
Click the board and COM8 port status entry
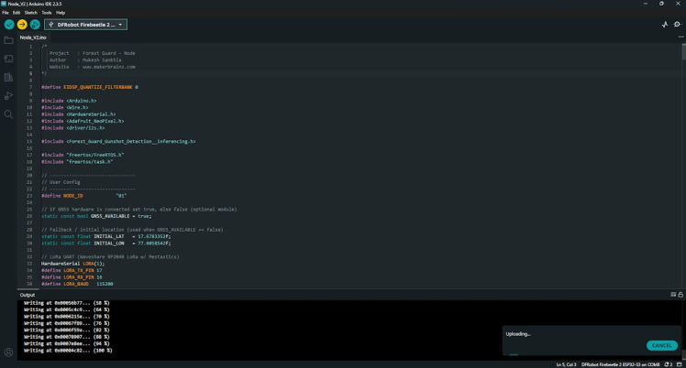(x=620, y=364)
